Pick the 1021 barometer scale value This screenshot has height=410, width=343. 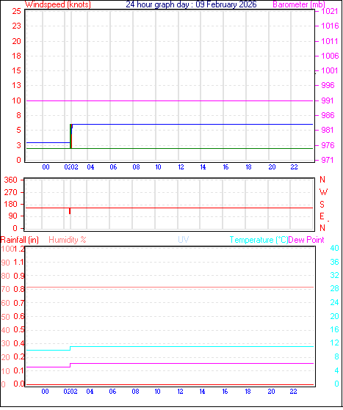[330, 11]
